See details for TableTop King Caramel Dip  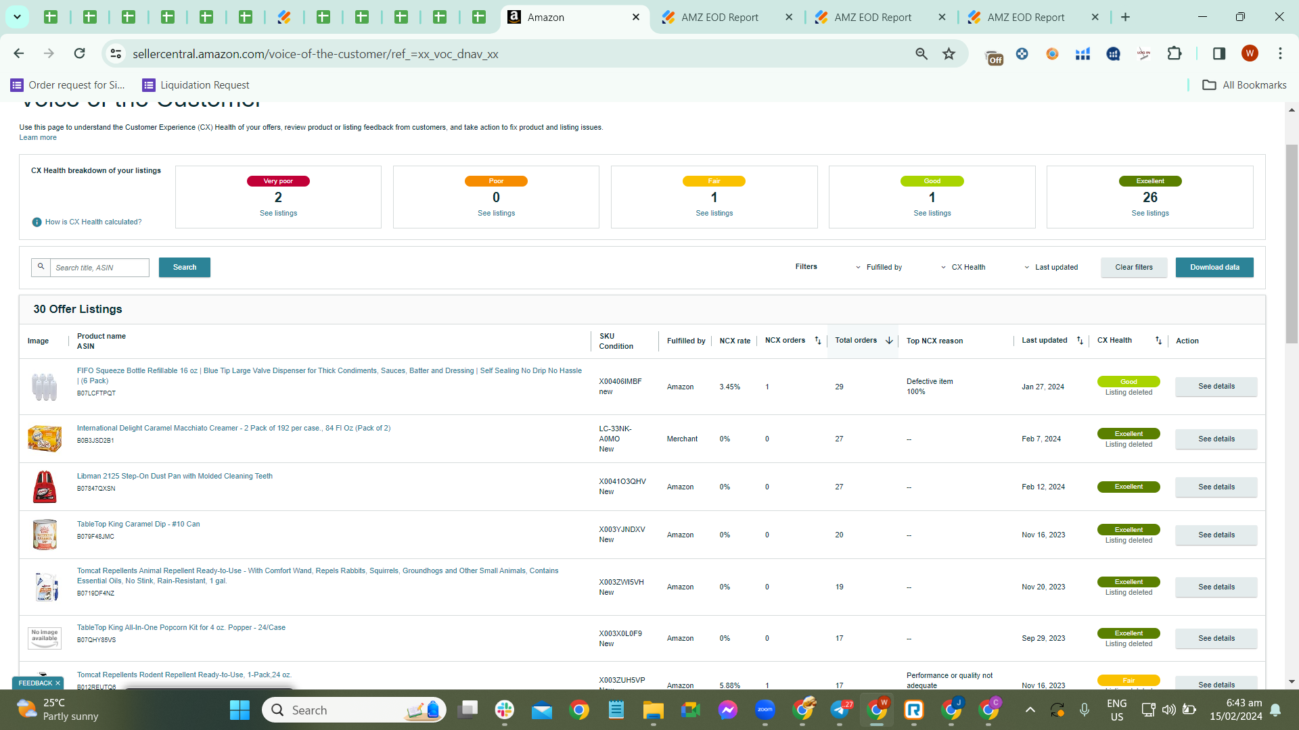tap(1216, 535)
